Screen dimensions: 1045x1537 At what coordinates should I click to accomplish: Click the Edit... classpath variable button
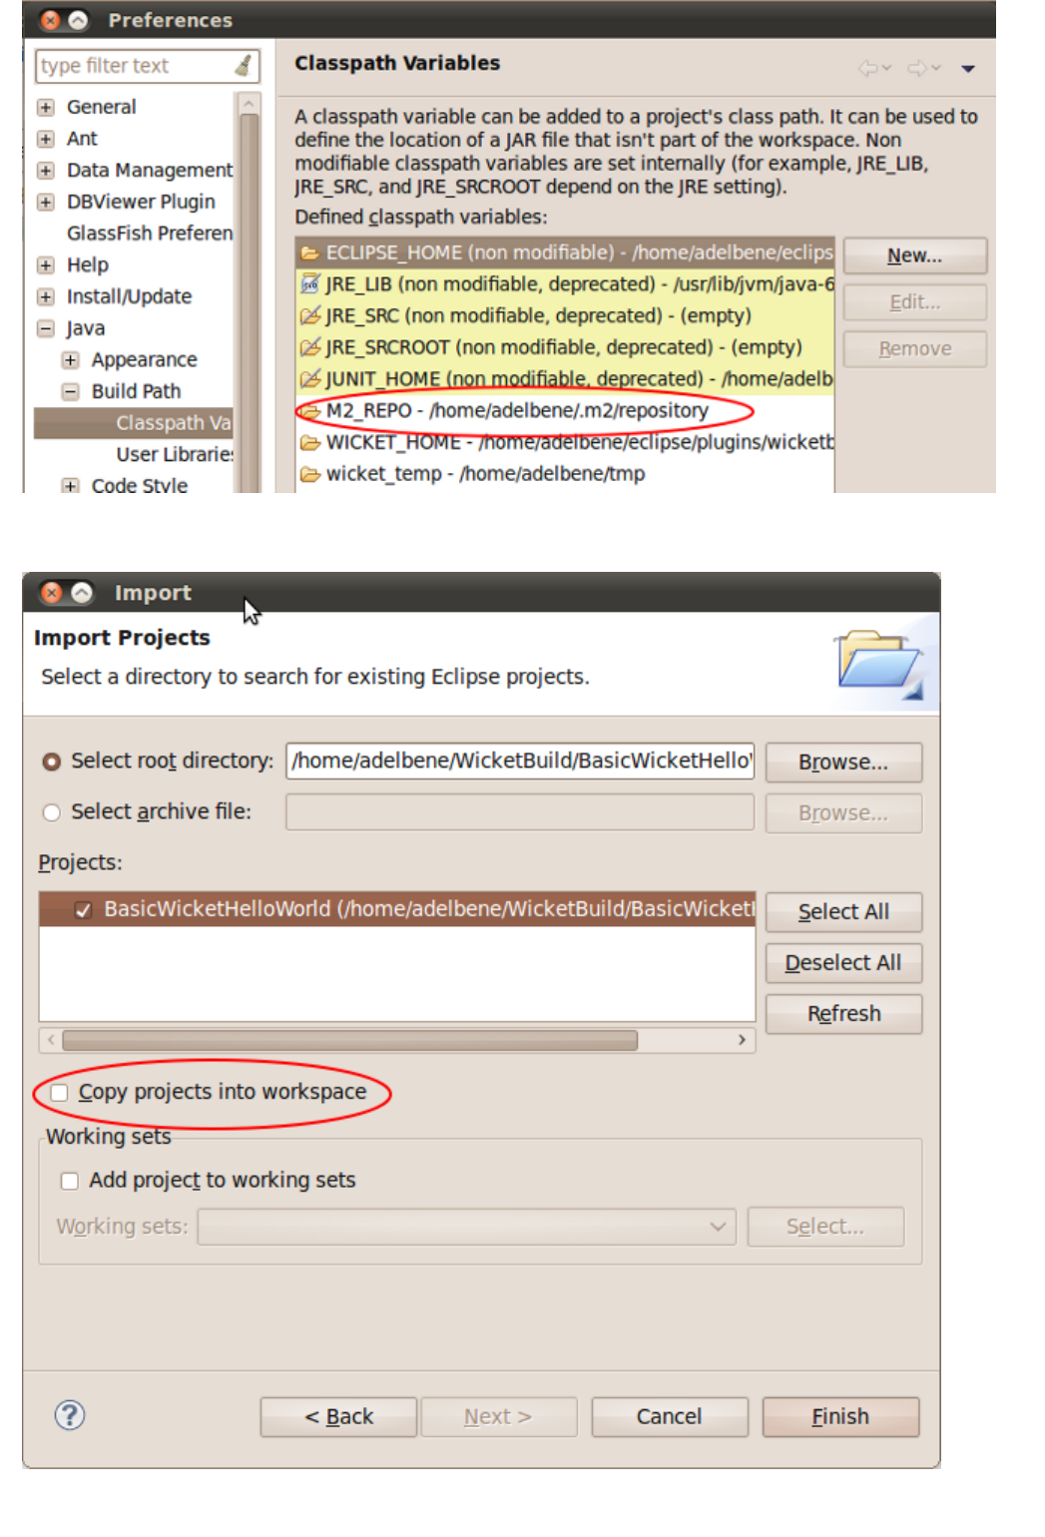click(915, 302)
